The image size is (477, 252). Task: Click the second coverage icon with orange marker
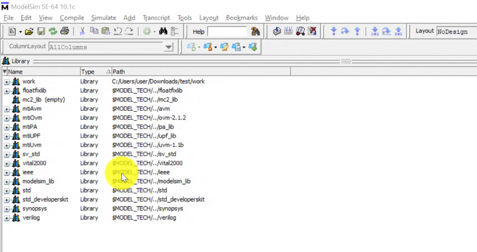tap(208, 47)
